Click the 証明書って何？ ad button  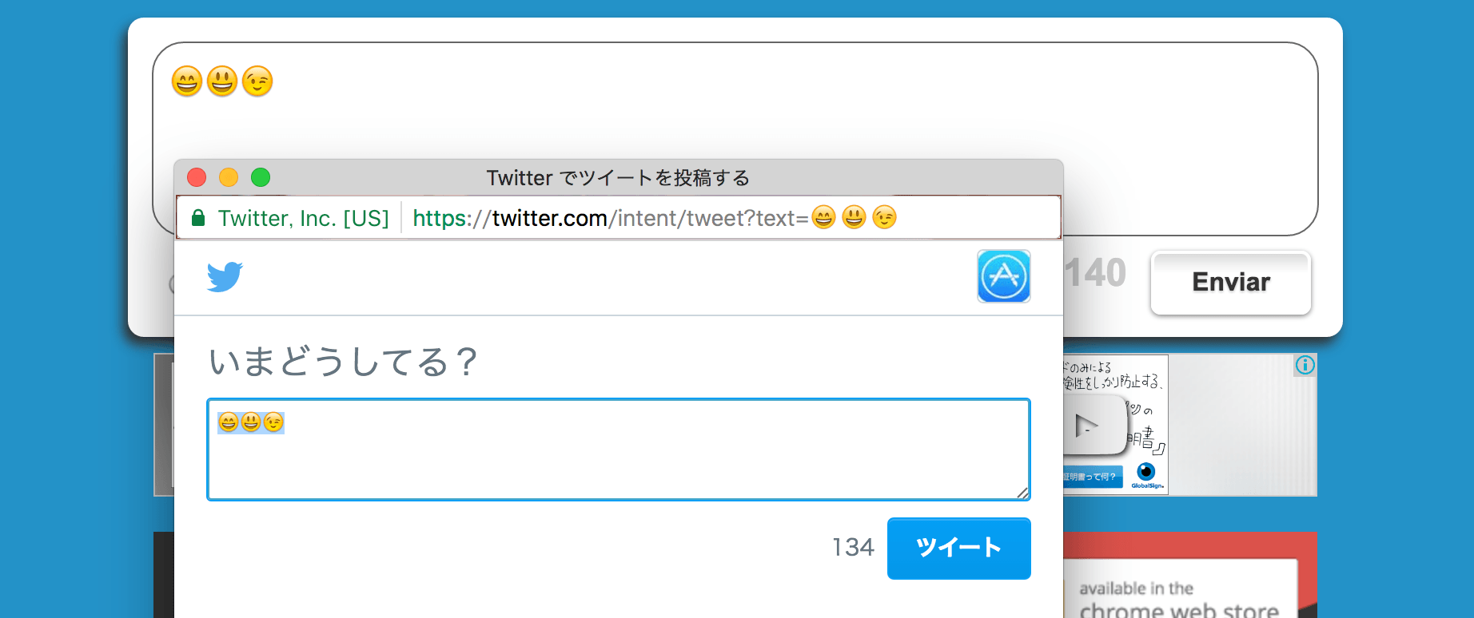[x=1092, y=477]
